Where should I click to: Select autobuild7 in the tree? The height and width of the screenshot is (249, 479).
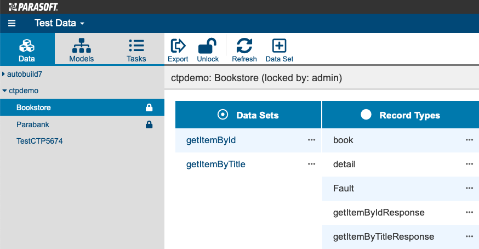pyautogui.click(x=25, y=74)
